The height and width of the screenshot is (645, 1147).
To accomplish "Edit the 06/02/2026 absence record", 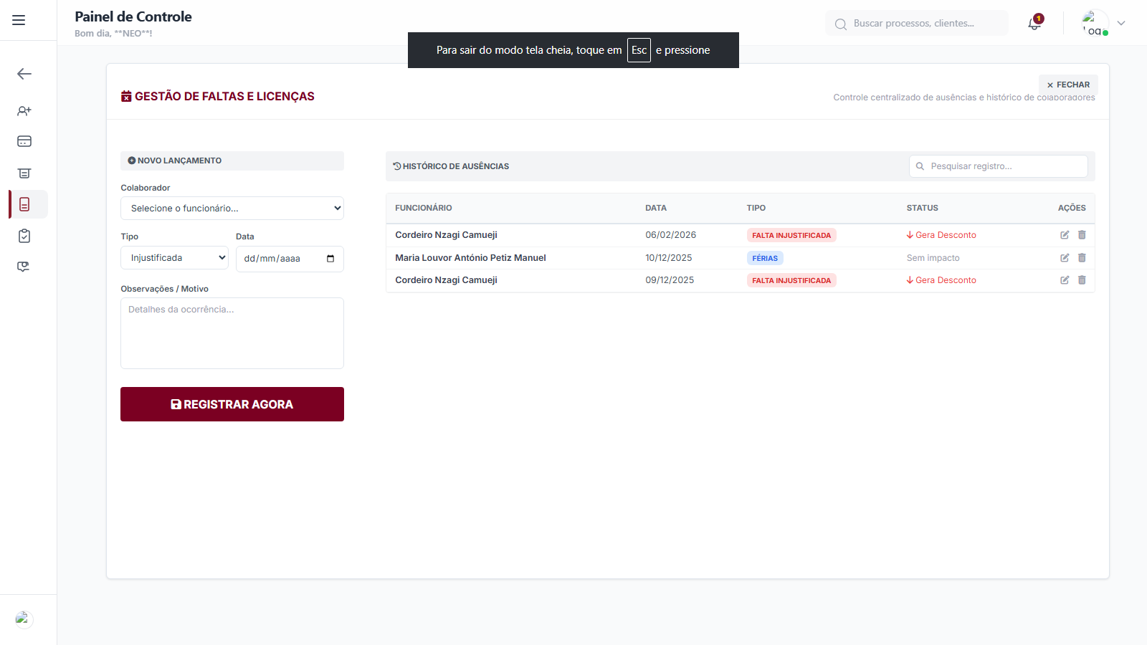I will click(x=1065, y=235).
